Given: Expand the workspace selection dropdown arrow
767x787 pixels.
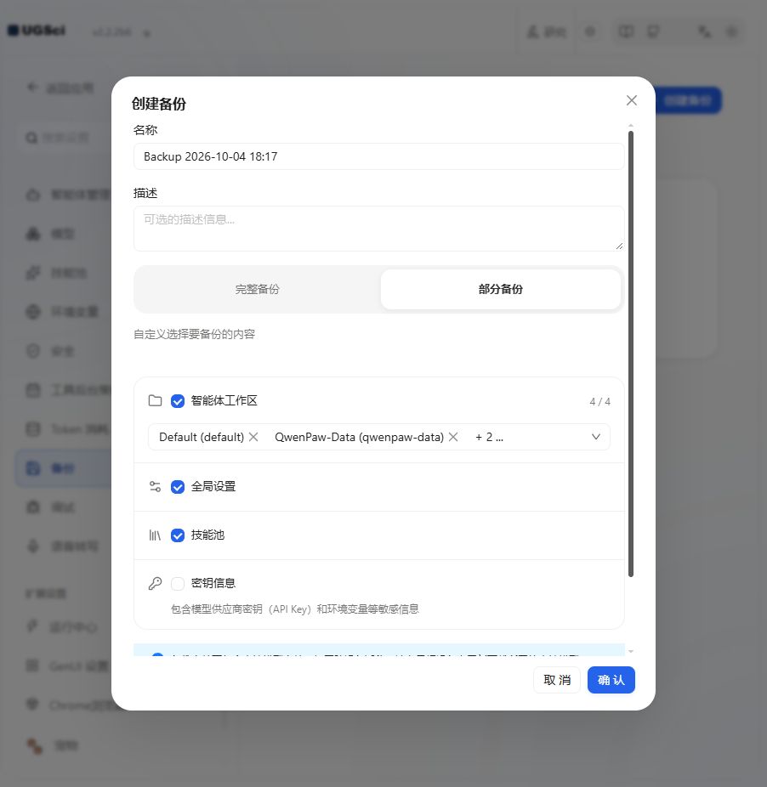Looking at the screenshot, I should pyautogui.click(x=596, y=437).
